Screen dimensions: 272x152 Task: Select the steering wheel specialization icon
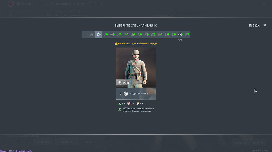click(180, 35)
